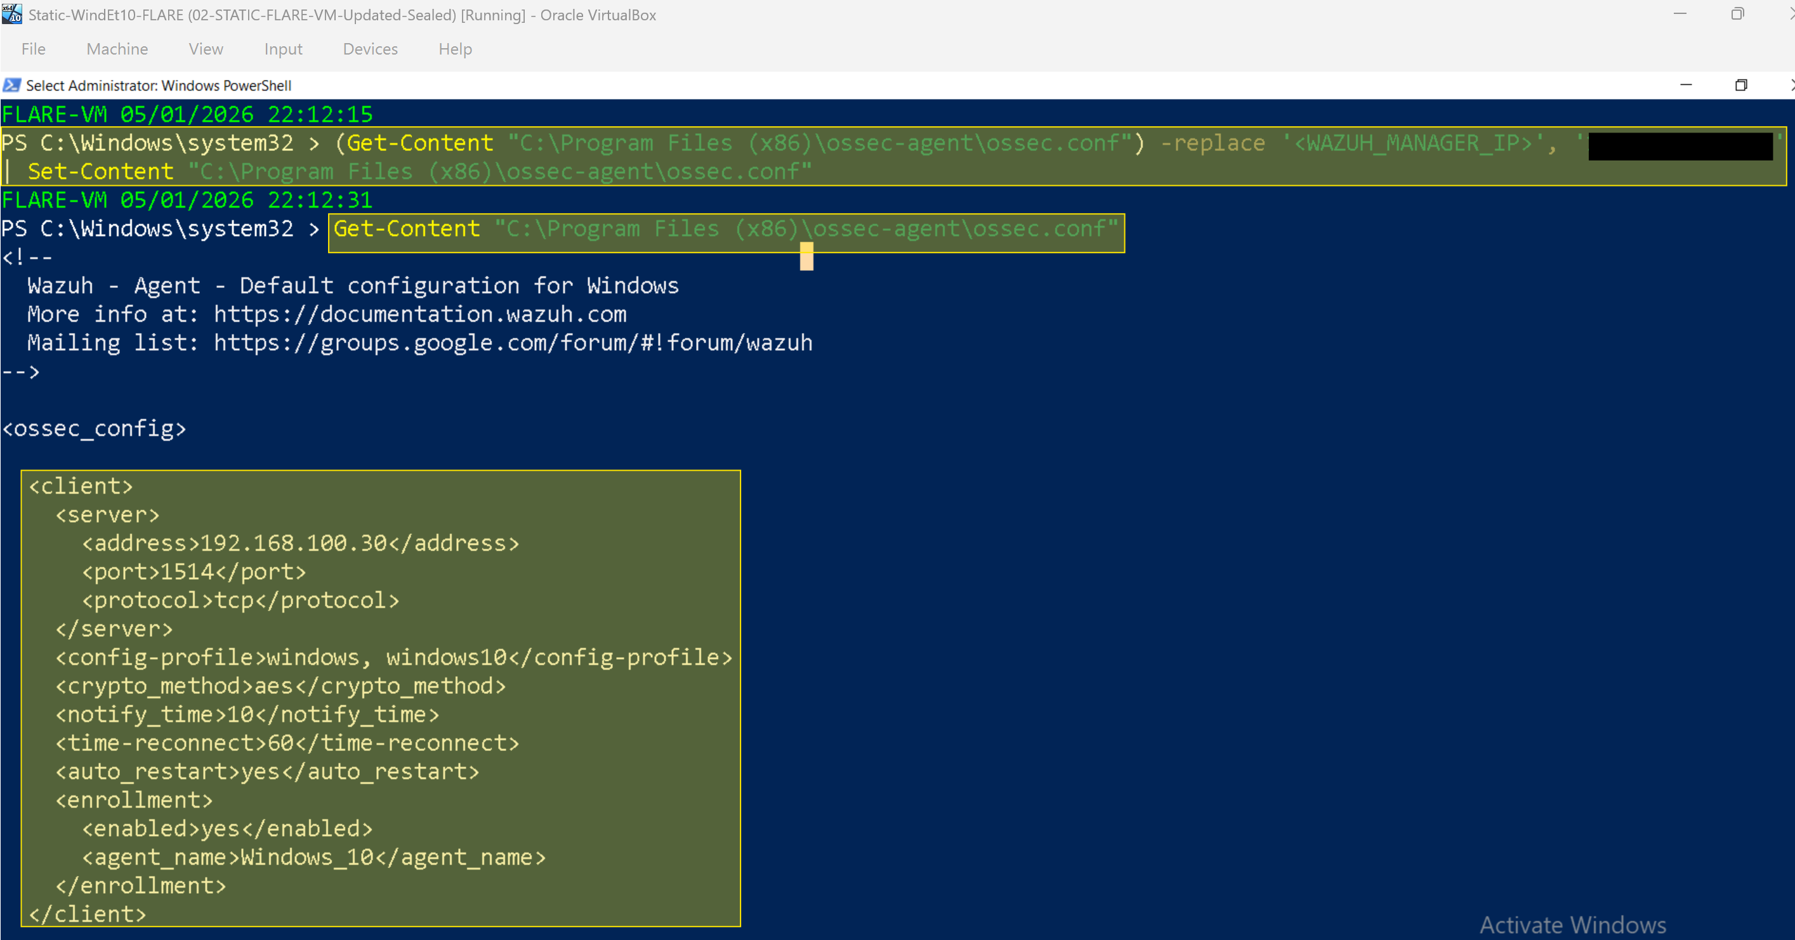Click the PowerShell icon in window title bar

(12, 85)
